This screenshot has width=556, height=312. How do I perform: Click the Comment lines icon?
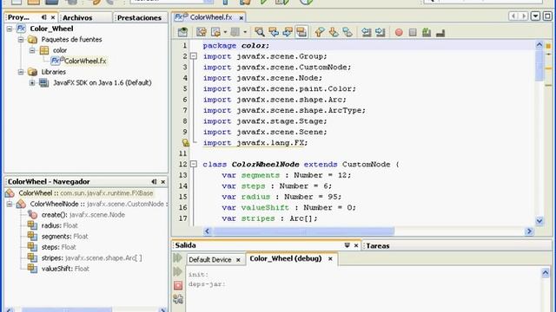click(x=427, y=33)
